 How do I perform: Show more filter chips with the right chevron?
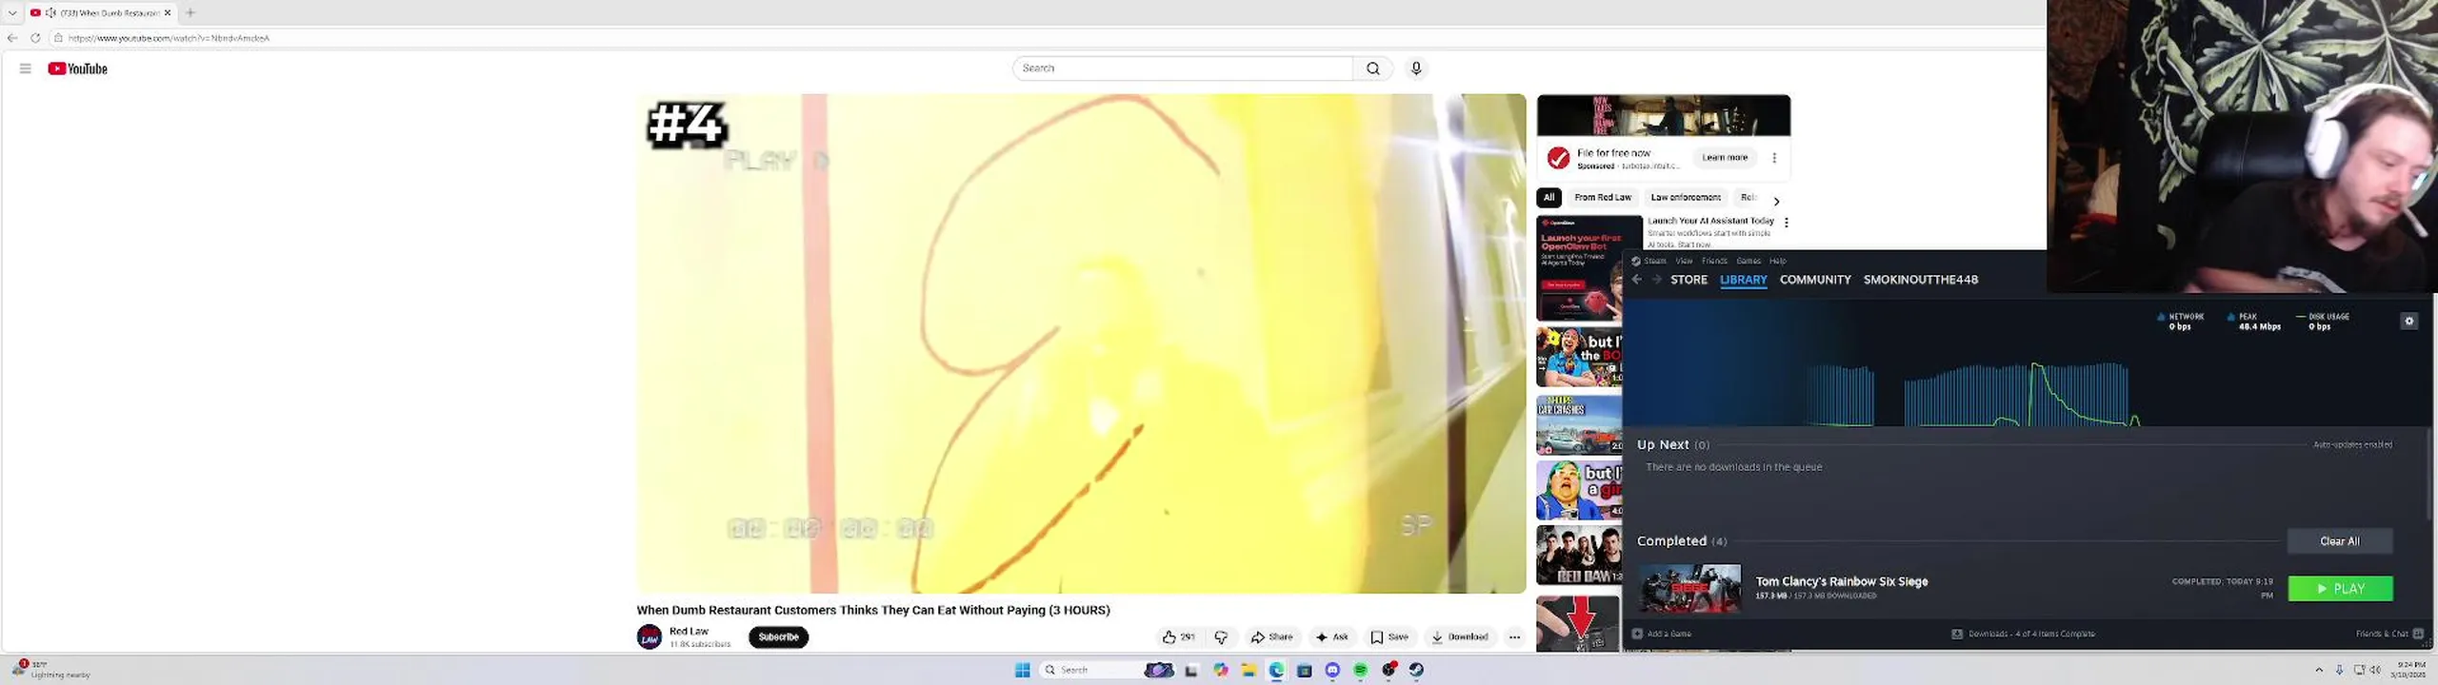coord(1776,201)
